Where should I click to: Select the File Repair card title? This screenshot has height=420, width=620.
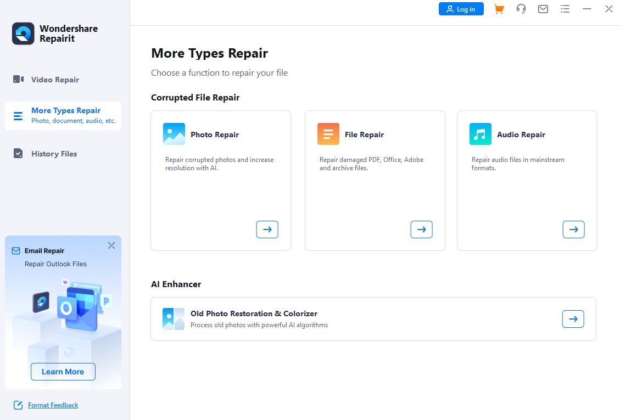[x=364, y=135]
